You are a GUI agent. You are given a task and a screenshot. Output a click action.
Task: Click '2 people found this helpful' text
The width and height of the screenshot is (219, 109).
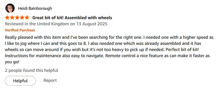coord(31,70)
